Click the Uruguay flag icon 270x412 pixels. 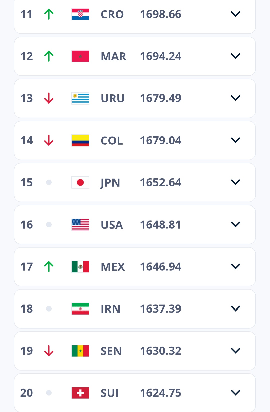(80, 98)
